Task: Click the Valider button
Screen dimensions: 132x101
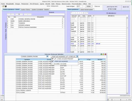Action: pyautogui.click(x=89, y=6)
